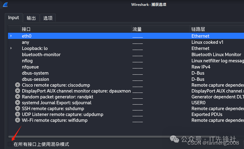Screen dimensions: 244x149
Task: Open settings gear for DisplayPort AUX monitor
Action: [17, 91]
